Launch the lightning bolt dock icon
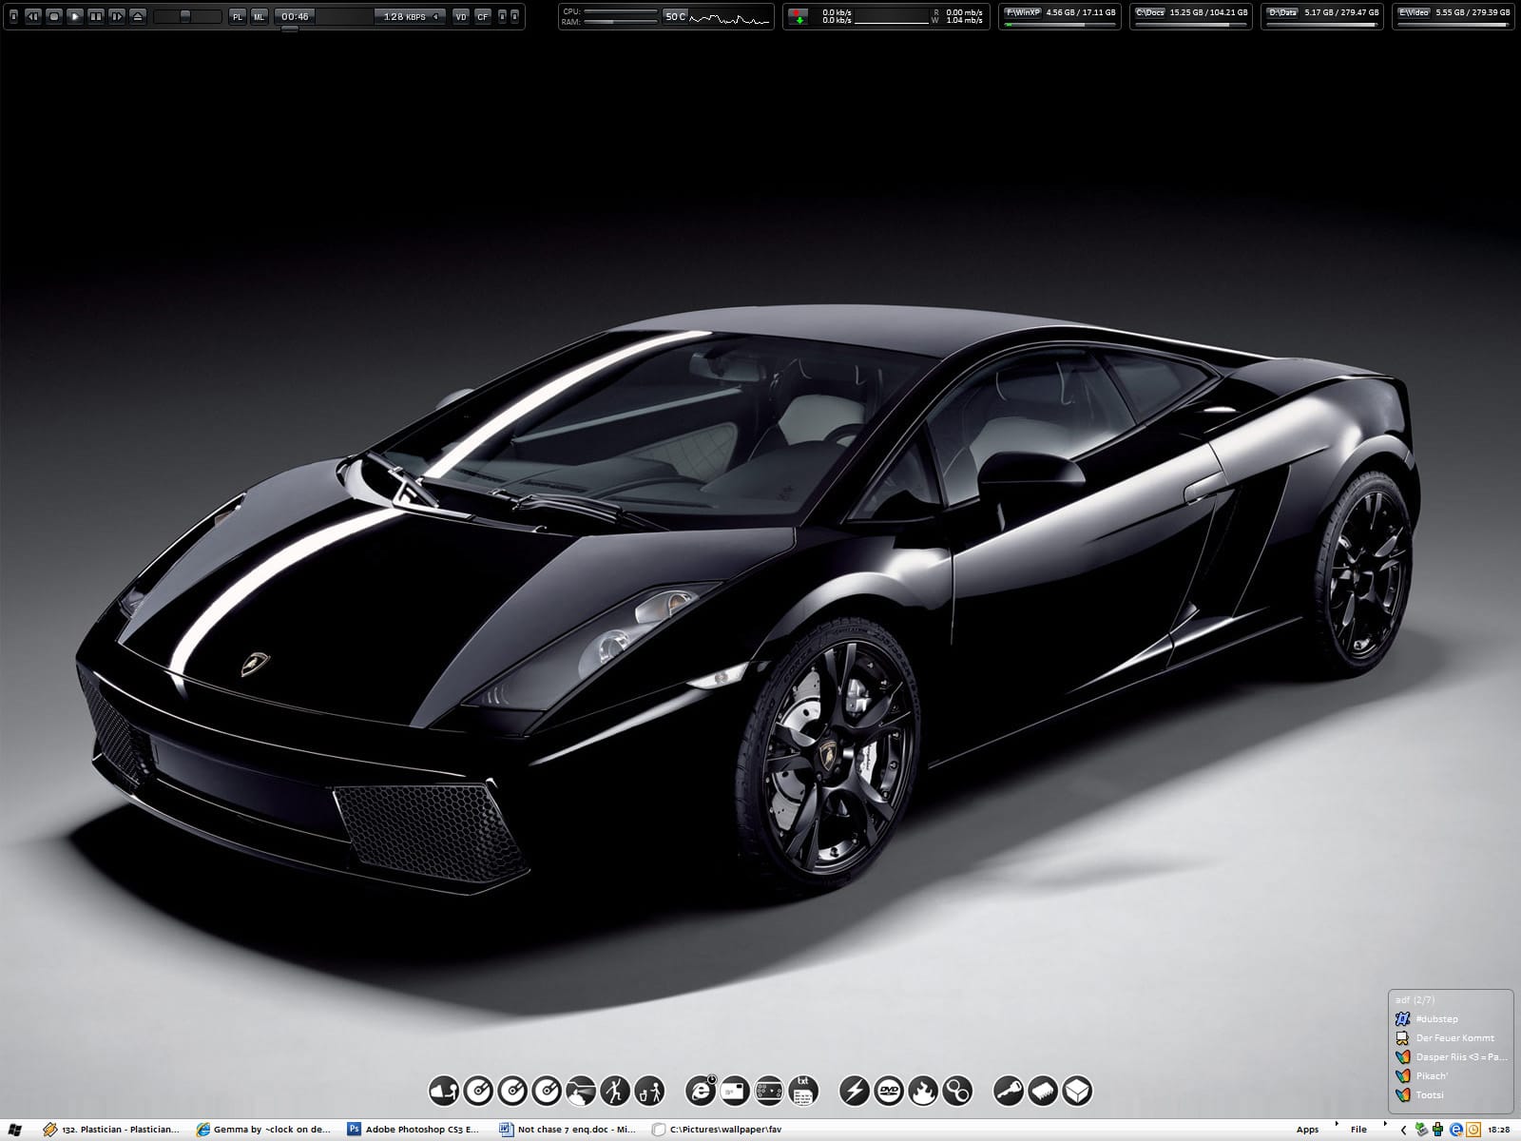 855,1091
